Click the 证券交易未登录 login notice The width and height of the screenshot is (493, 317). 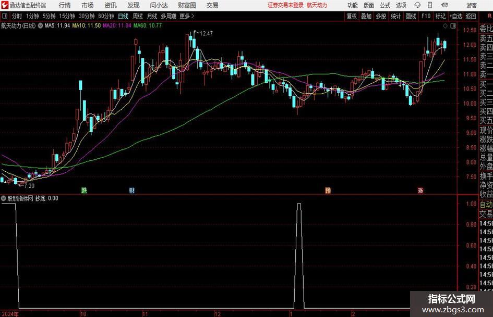pyautogui.click(x=285, y=5)
